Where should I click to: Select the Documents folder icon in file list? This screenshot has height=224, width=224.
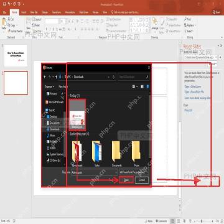tap(116, 154)
